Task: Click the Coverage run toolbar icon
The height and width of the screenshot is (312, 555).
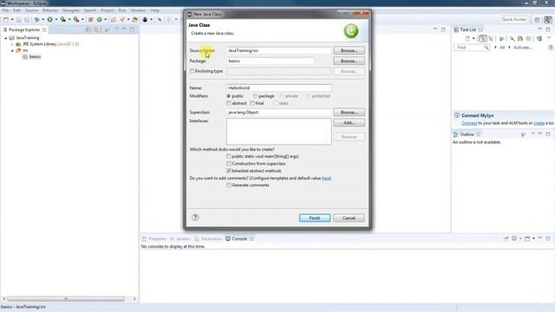Action: tap(63, 19)
